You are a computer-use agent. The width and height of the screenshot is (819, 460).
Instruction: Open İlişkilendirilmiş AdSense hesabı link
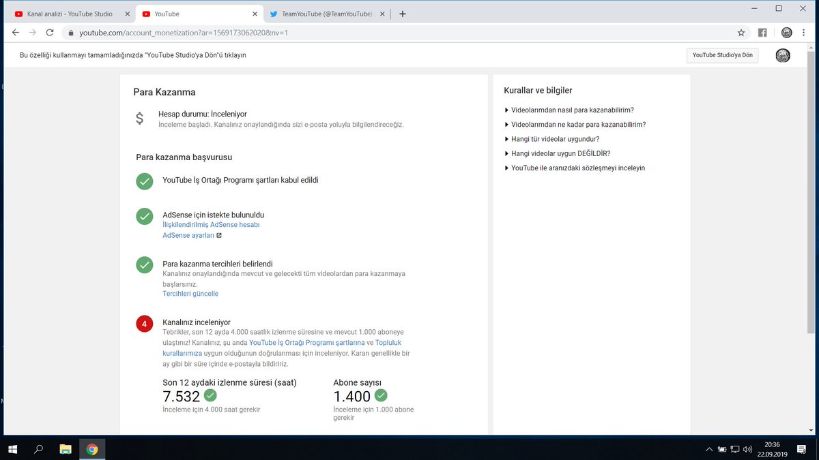(x=211, y=225)
